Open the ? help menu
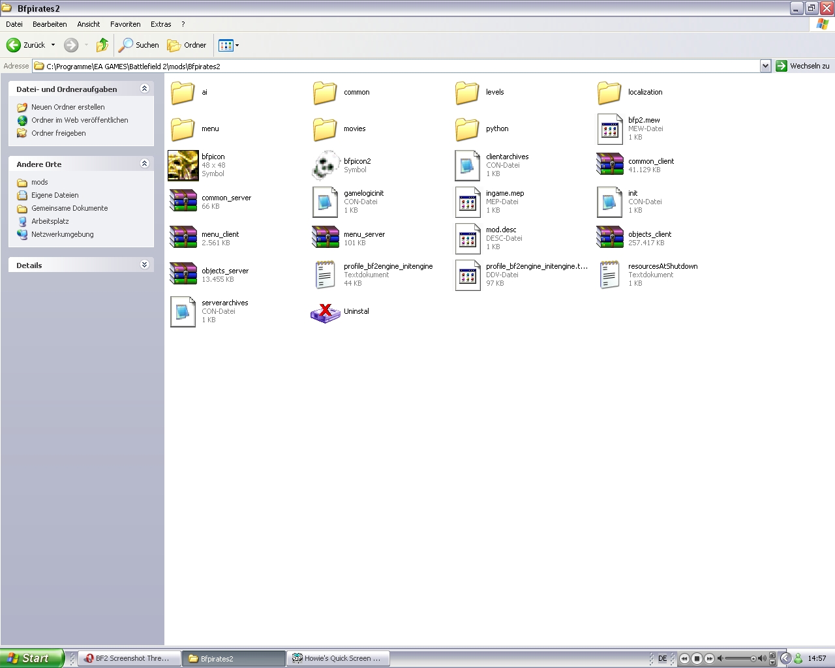This screenshot has width=835, height=668. click(x=183, y=24)
